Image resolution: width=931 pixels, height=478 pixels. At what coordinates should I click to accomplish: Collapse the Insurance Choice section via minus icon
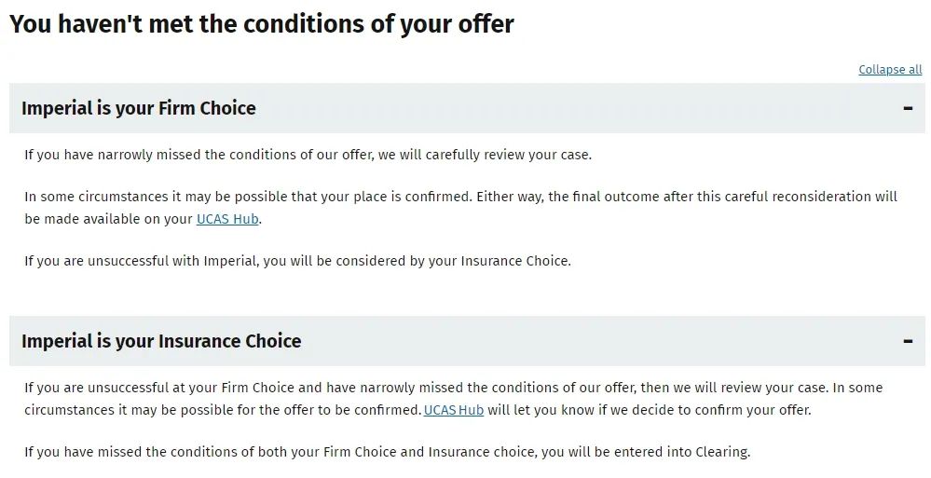908,341
